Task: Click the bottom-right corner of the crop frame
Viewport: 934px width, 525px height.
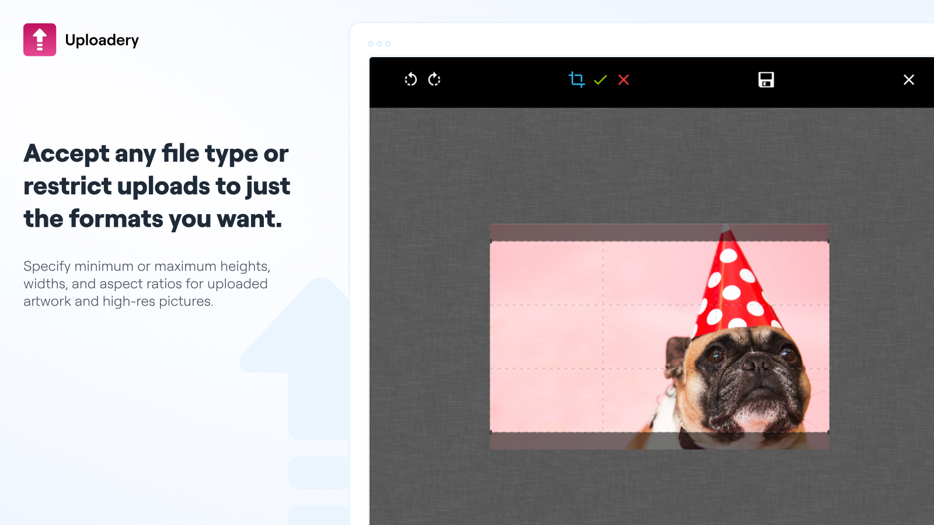Action: 828,432
